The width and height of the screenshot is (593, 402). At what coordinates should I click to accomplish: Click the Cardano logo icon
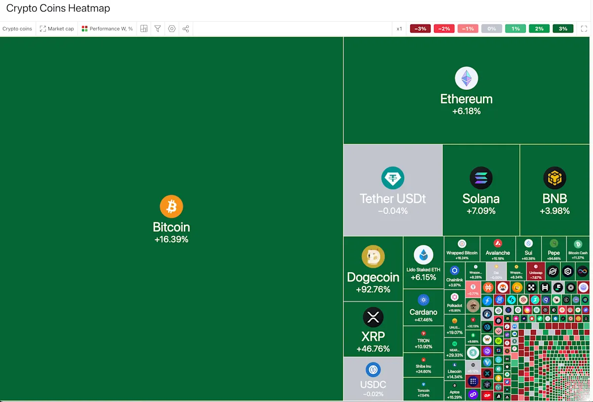[x=423, y=300]
